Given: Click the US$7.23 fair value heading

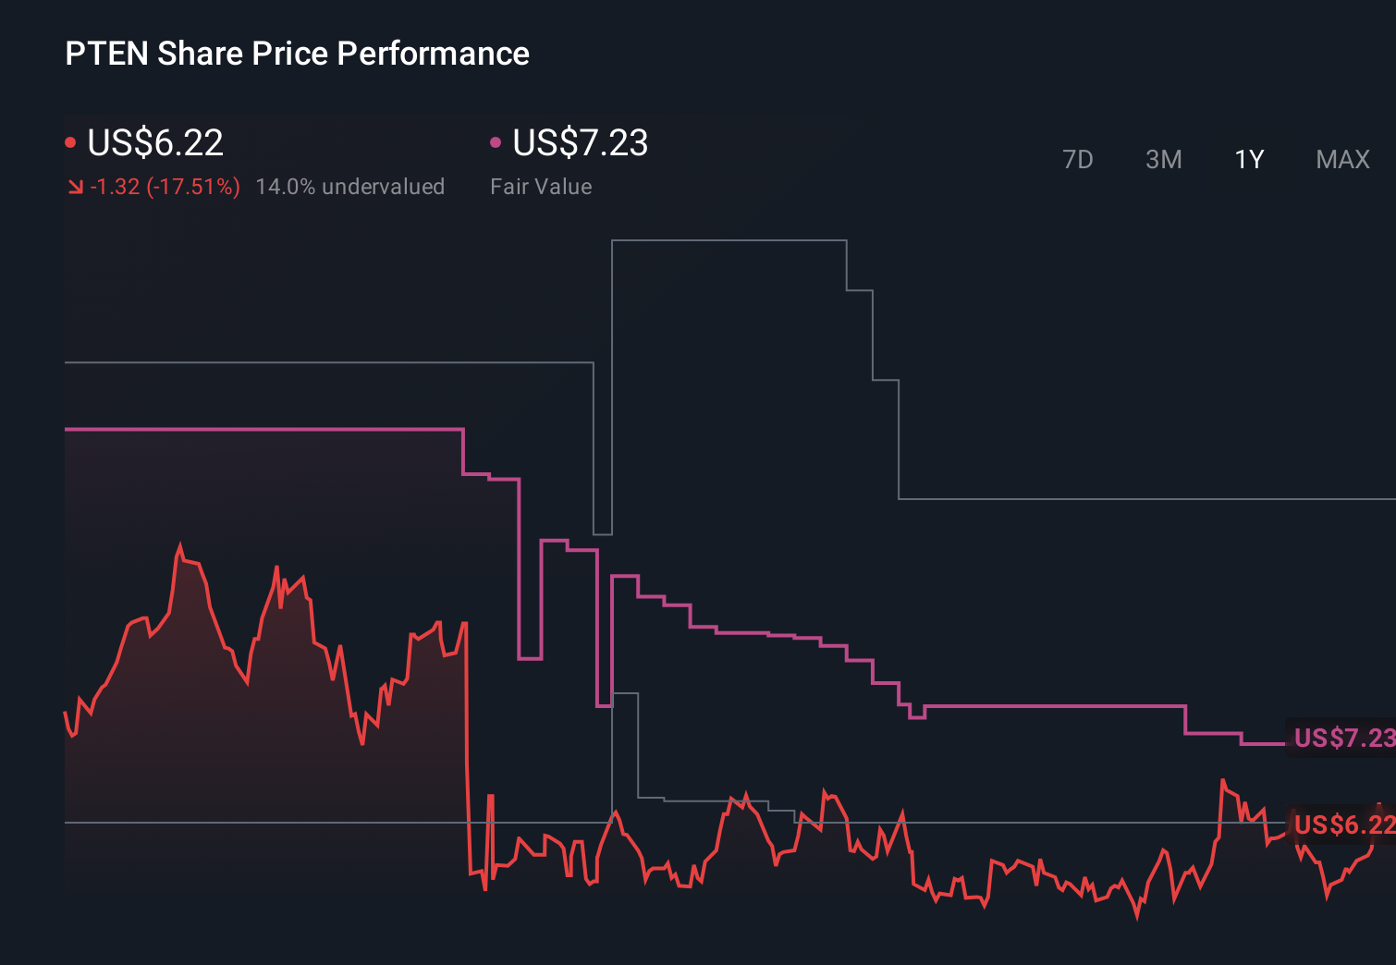Looking at the screenshot, I should click(x=580, y=143).
